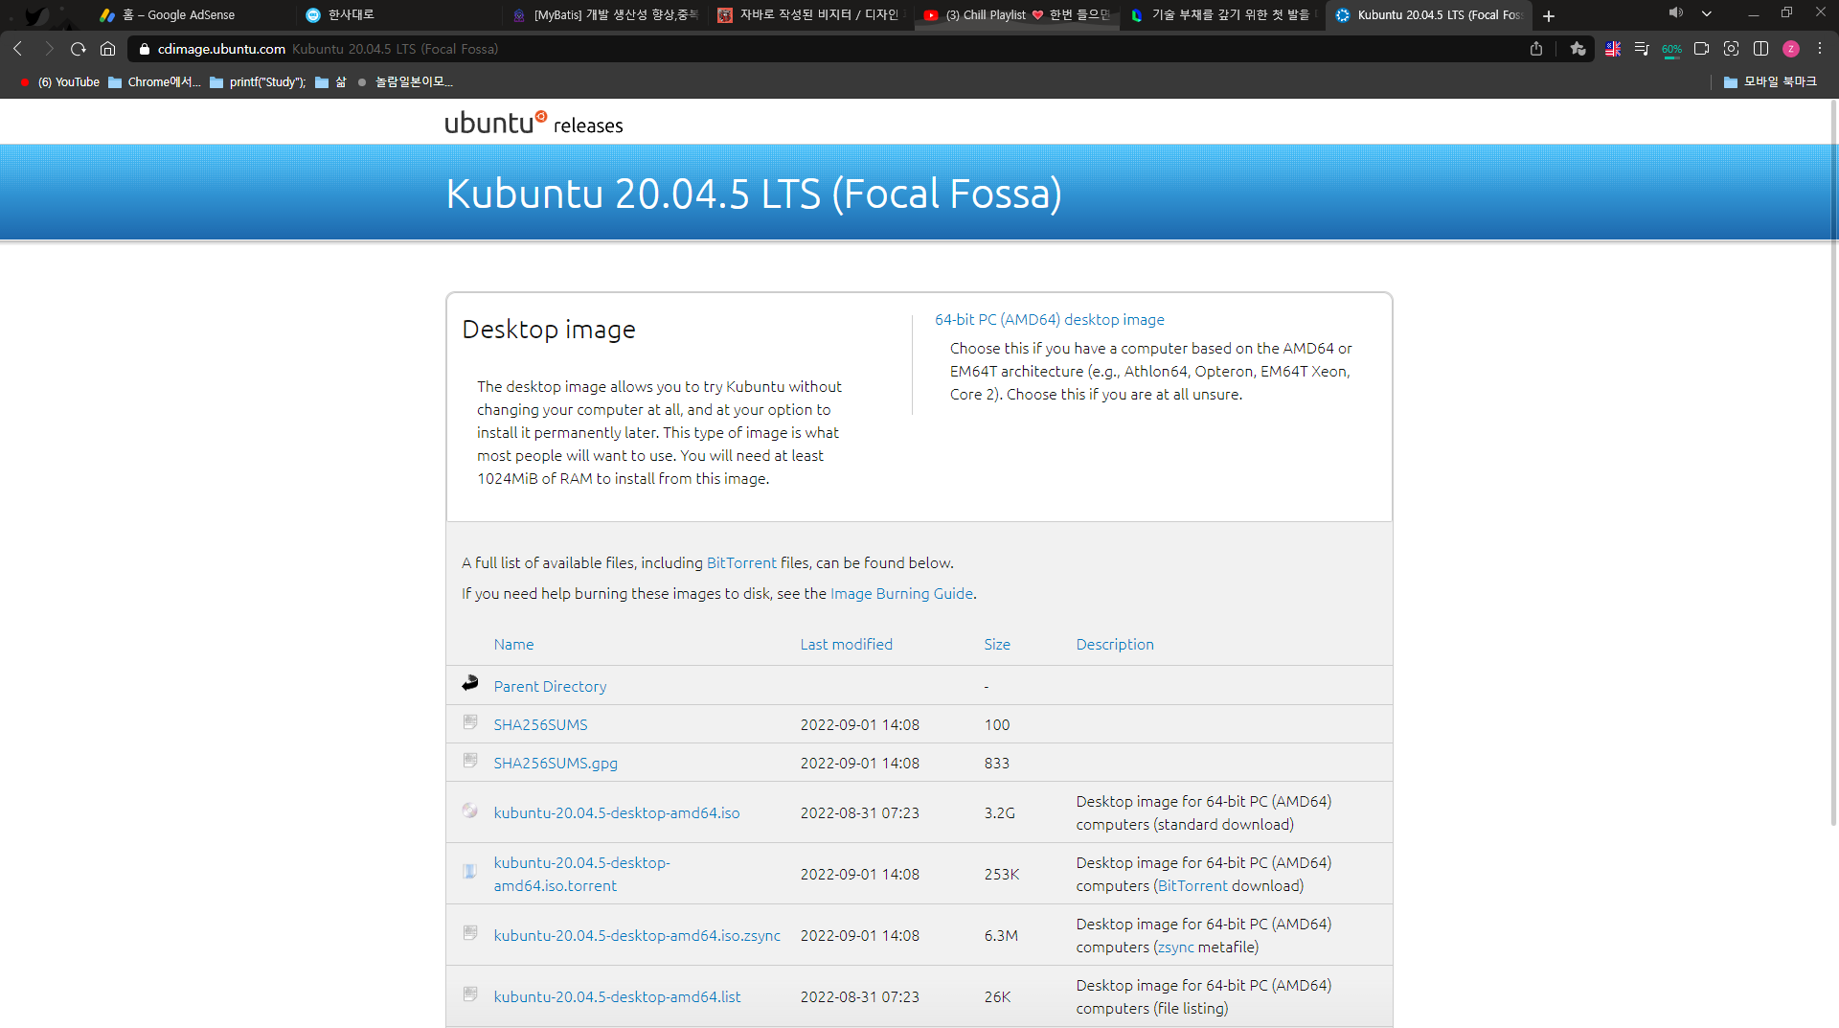1839x1028 pixels.
Task: Bookmark this page with the star icon
Action: click(1578, 49)
